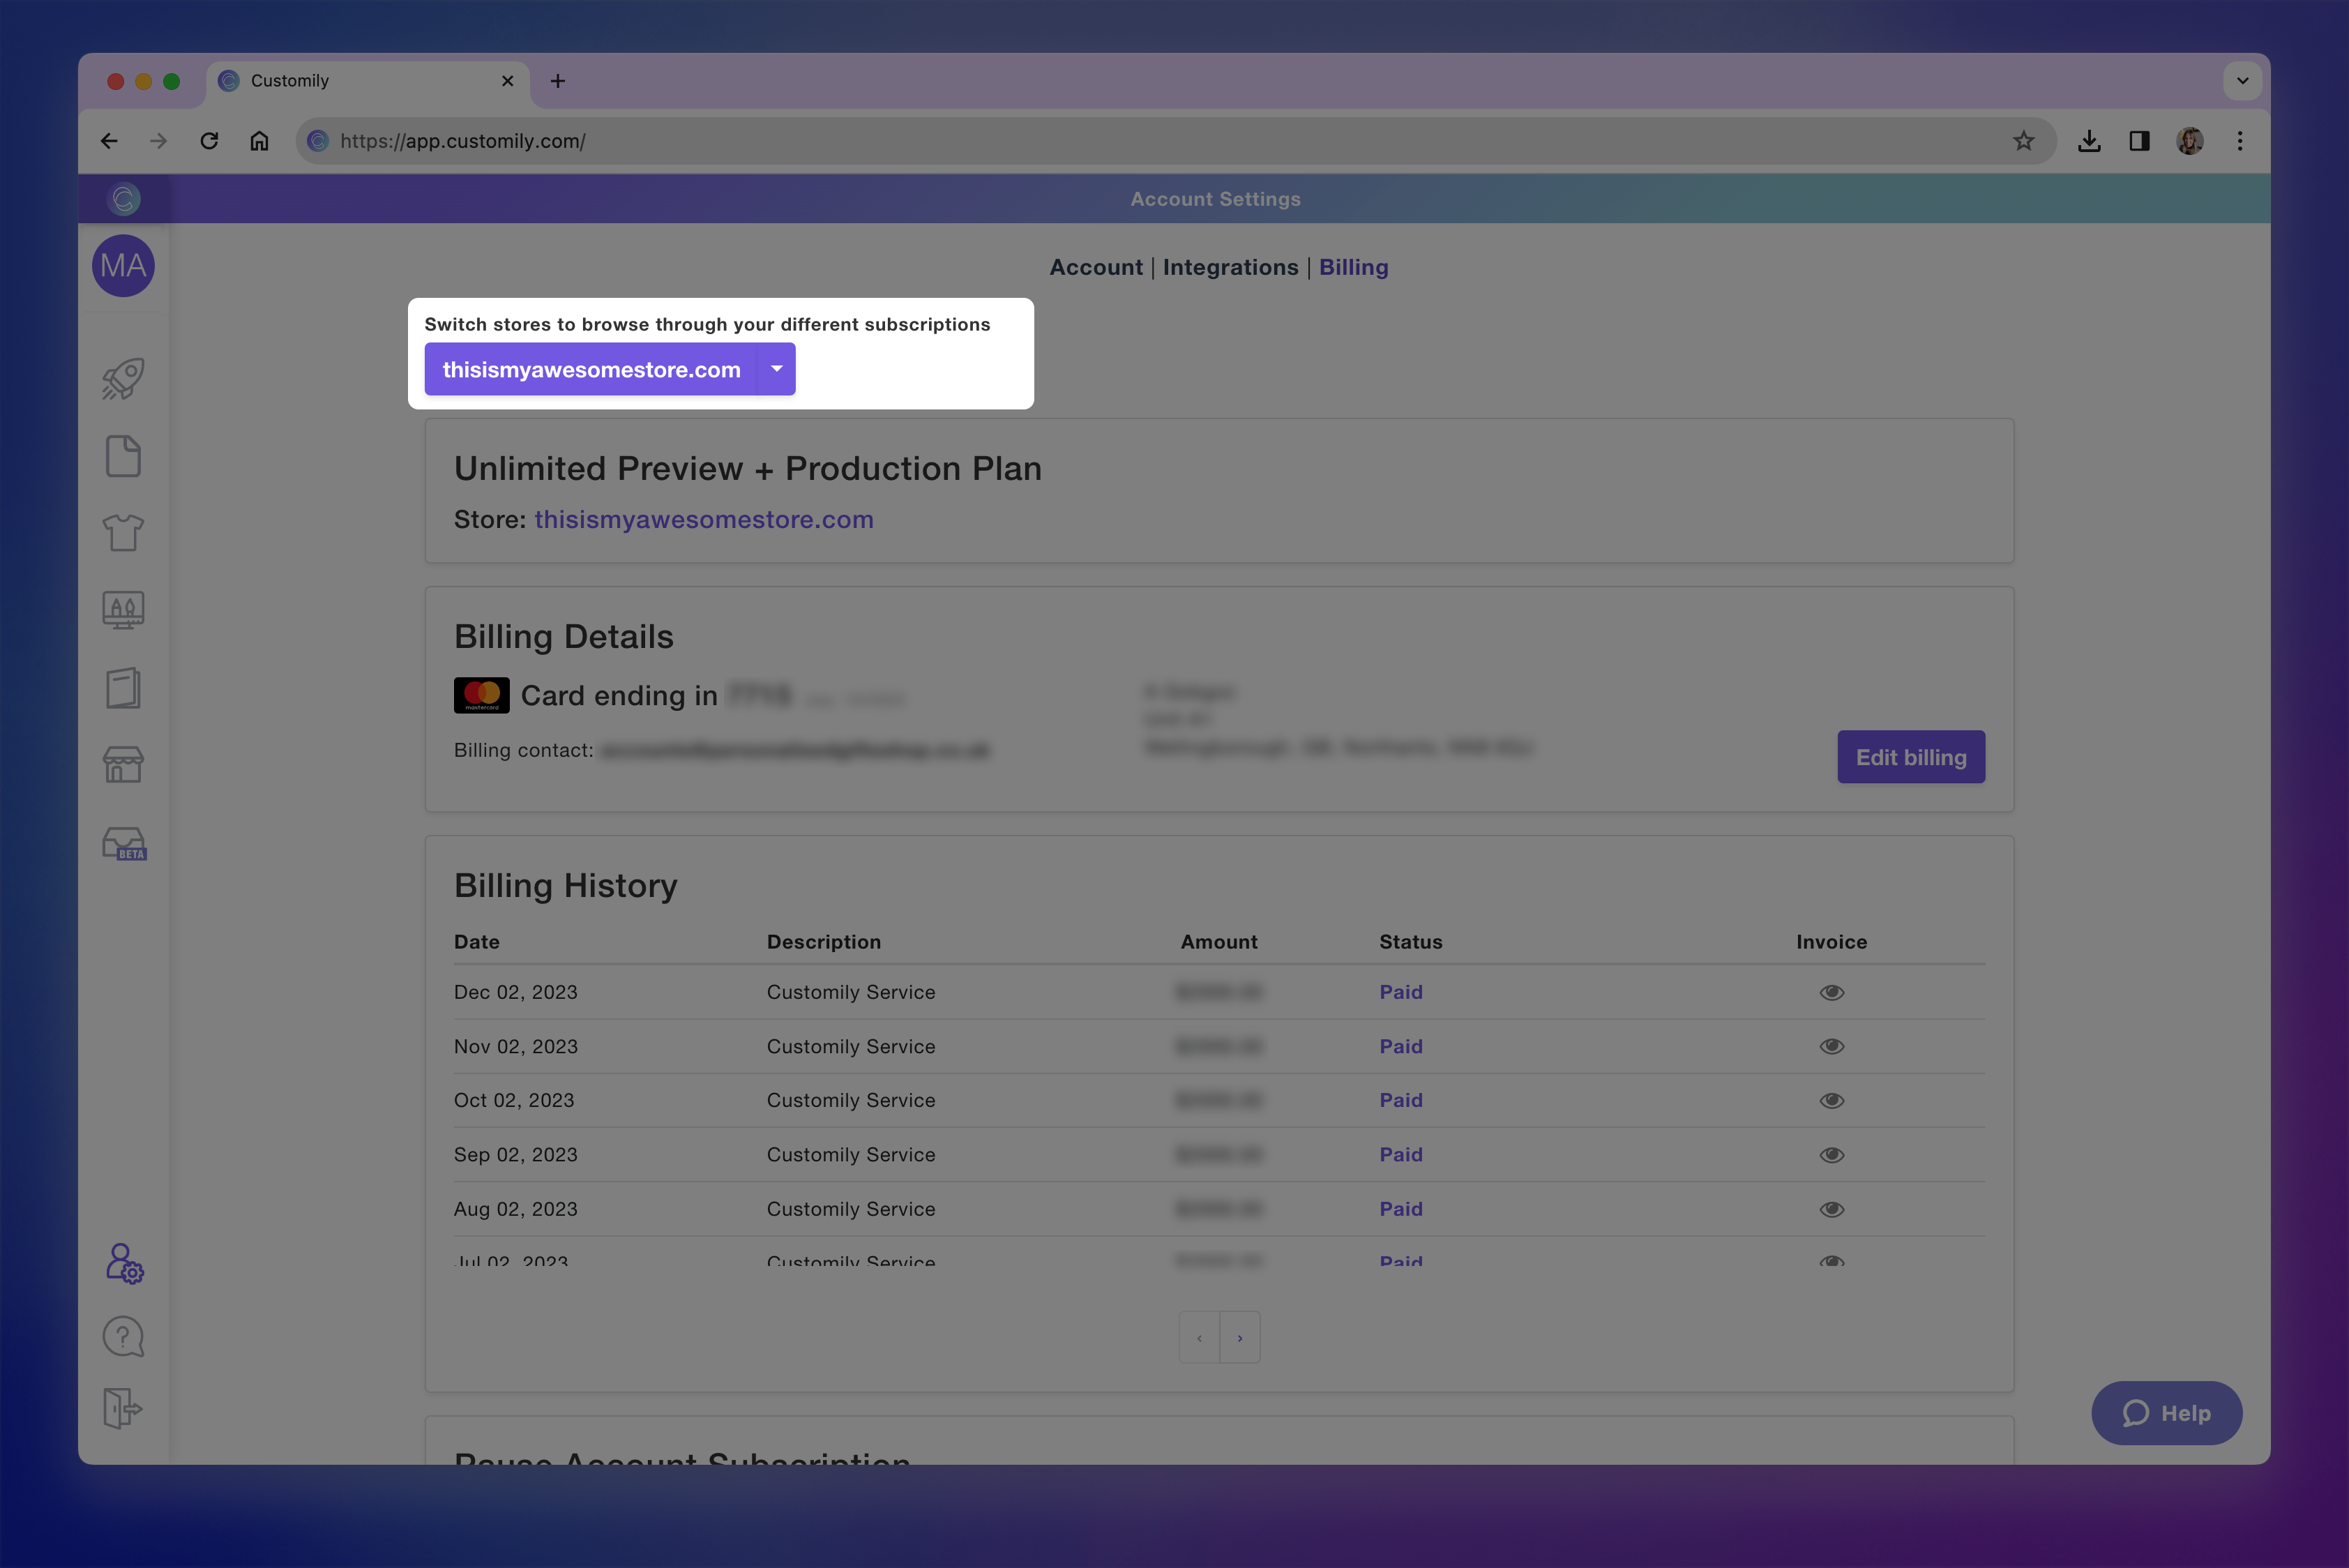View invoice for Aug 02, 2023
The image size is (2349, 1568).
1831,1209
